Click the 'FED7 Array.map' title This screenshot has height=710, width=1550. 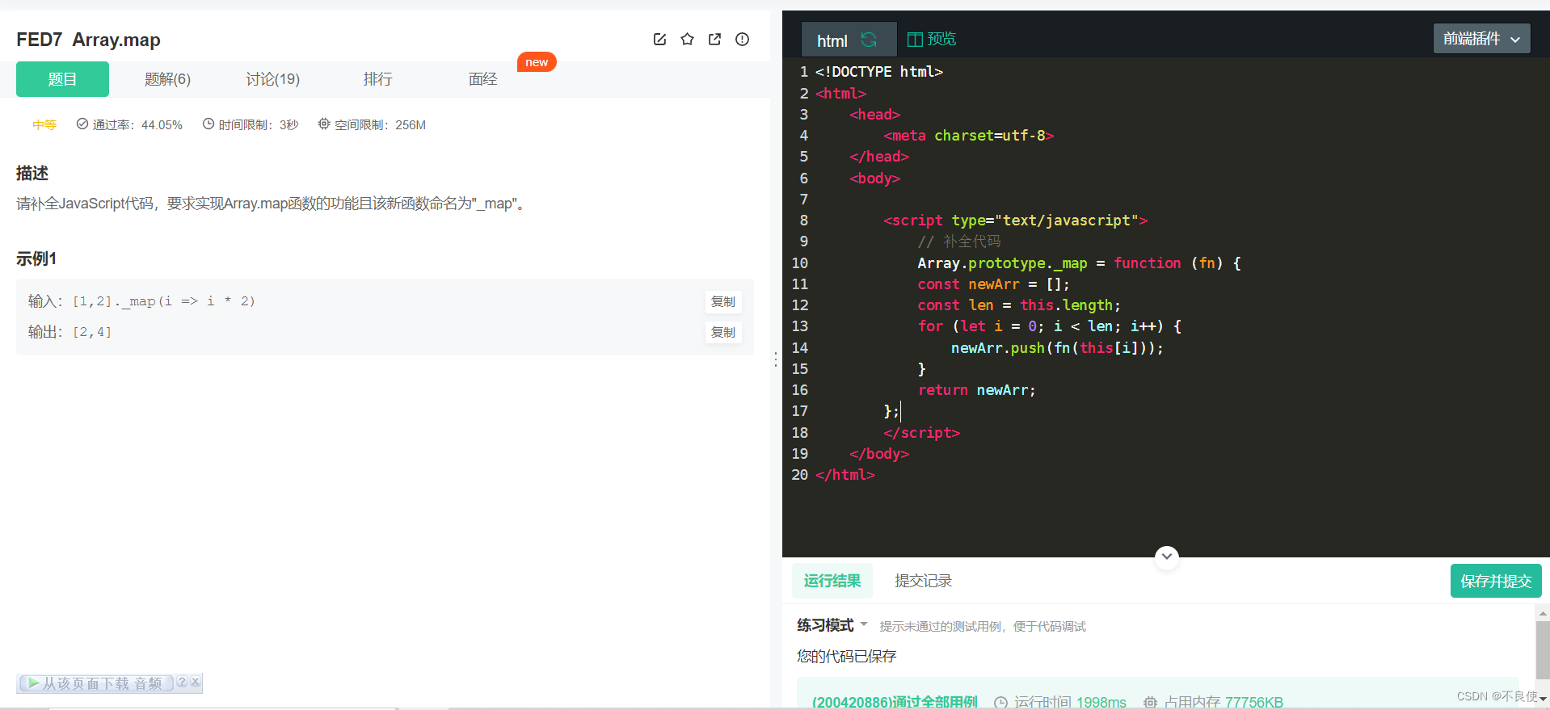[x=88, y=40]
